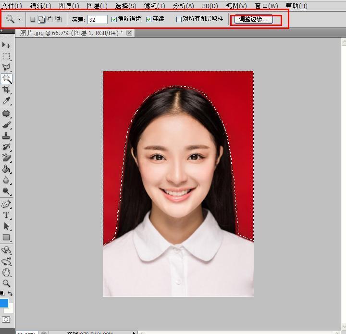Toggle the 消除锯齿 anti-alias checkbox

pos(114,19)
